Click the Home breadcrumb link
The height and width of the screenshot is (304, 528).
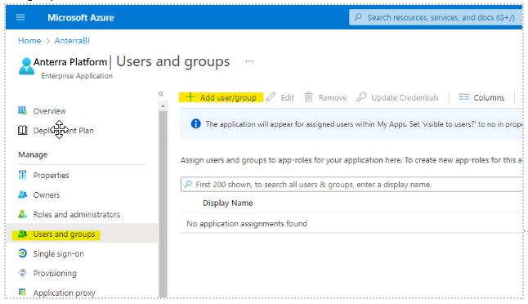pos(29,41)
